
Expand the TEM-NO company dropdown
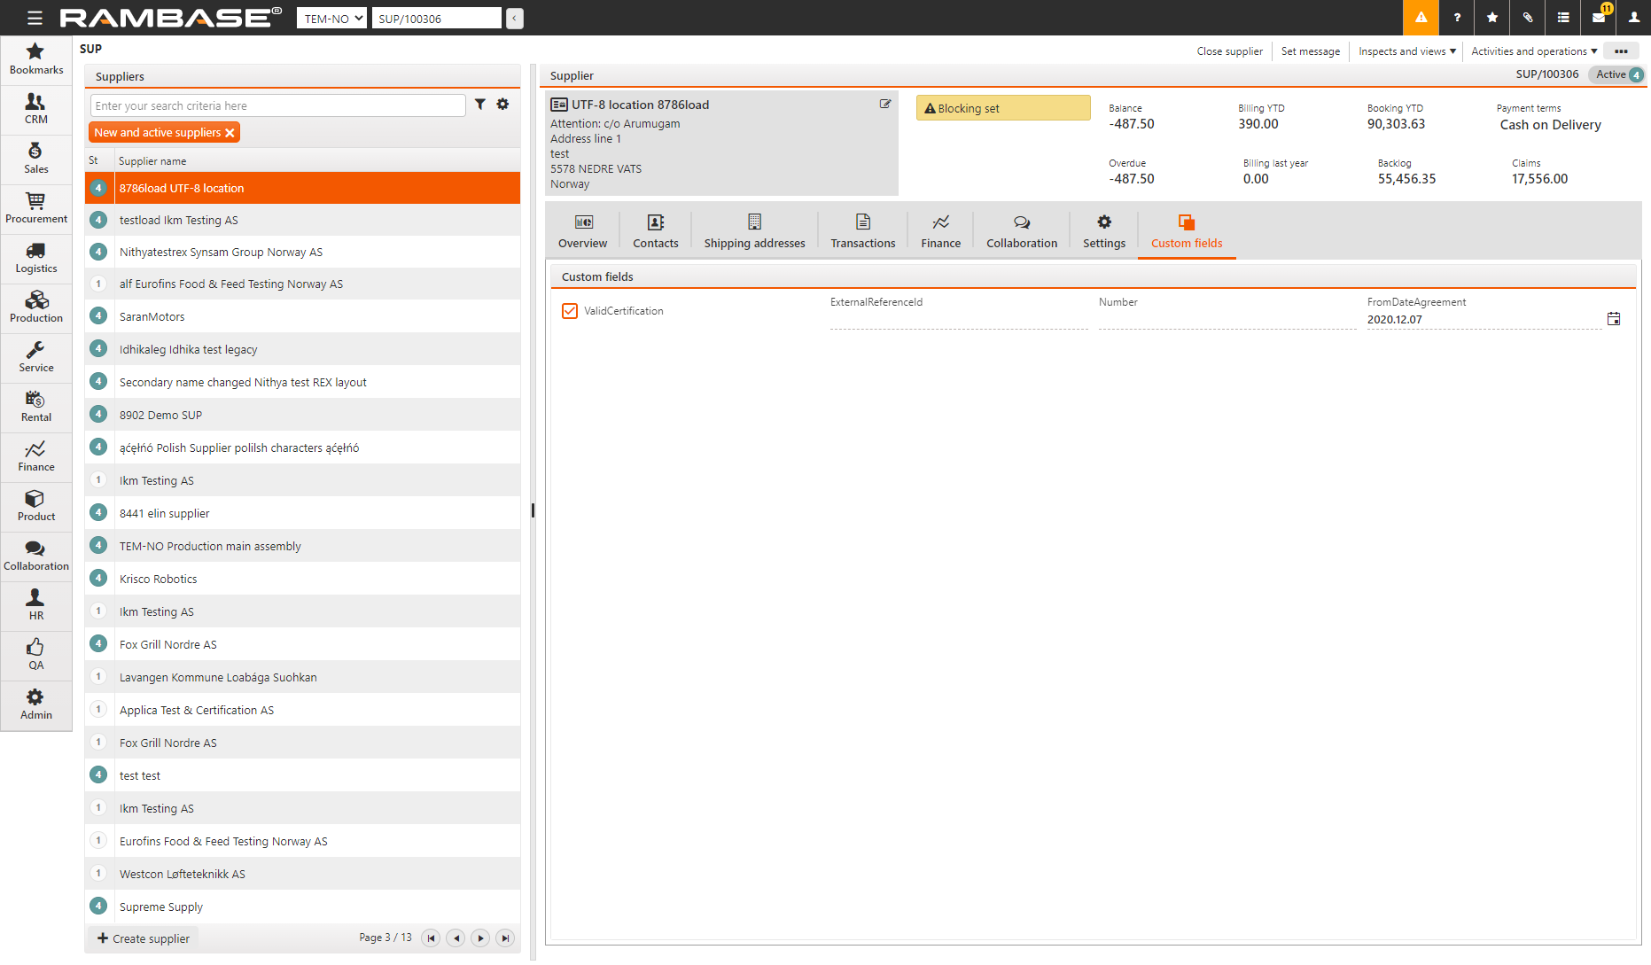tap(331, 19)
